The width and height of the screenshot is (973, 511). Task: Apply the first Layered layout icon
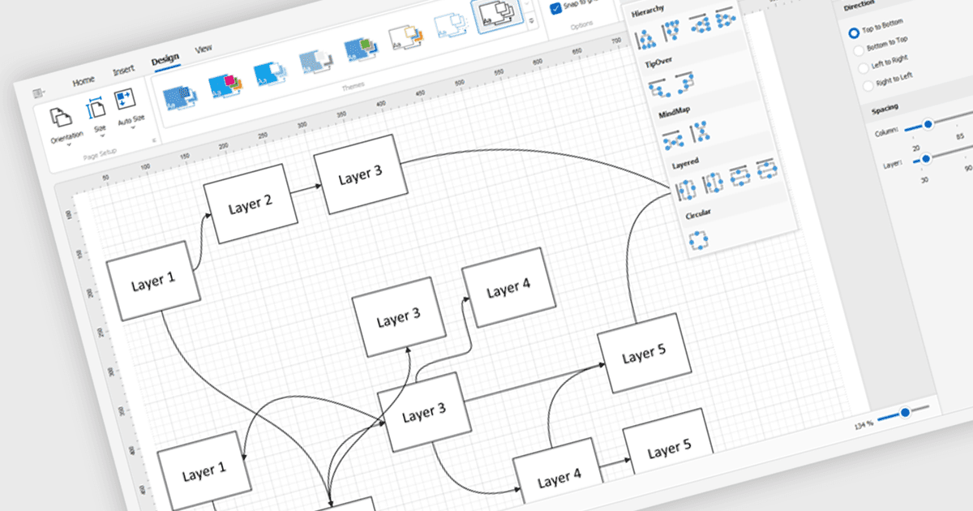pyautogui.click(x=686, y=189)
